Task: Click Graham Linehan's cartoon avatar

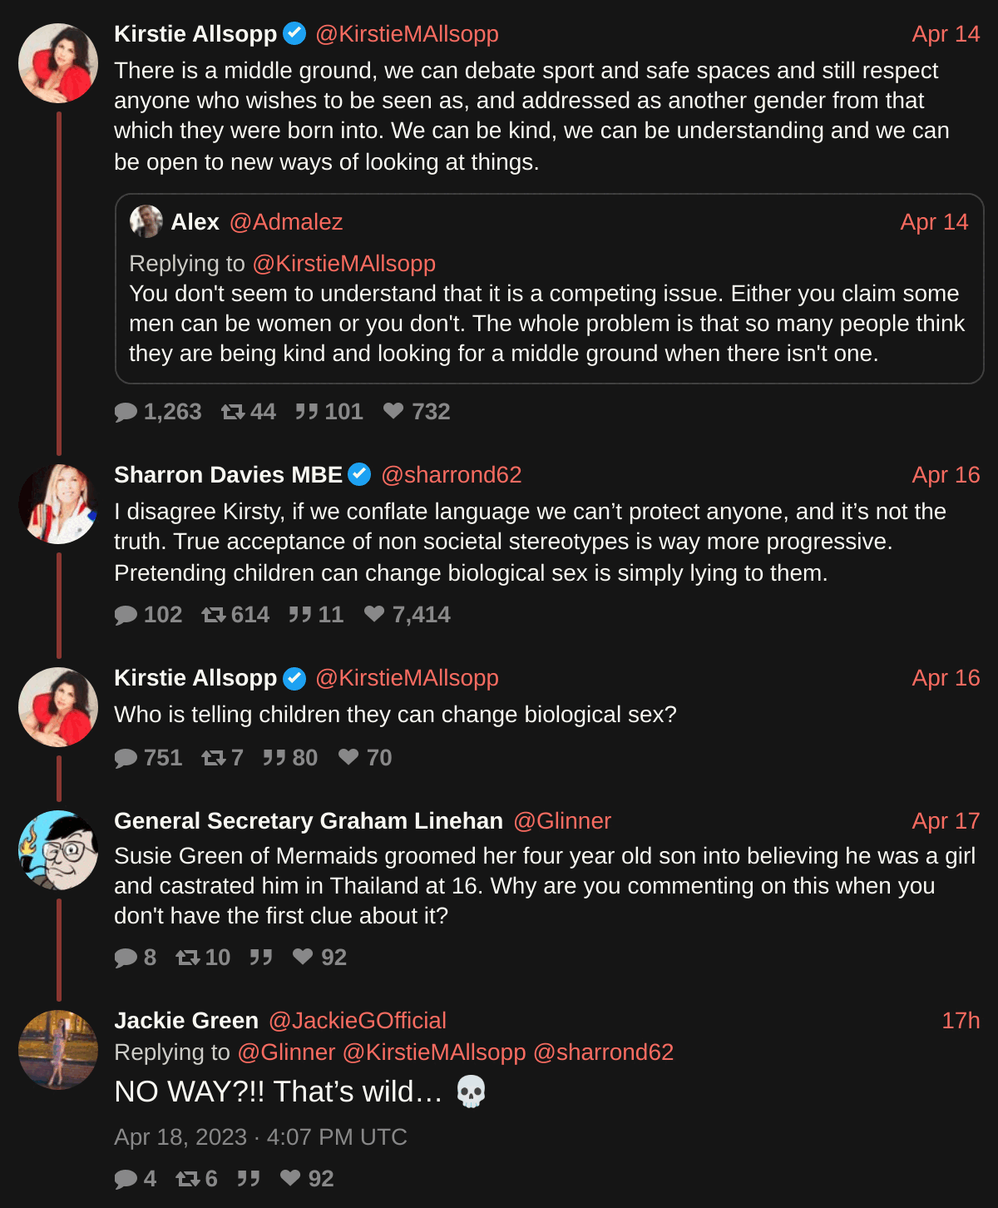Action: (x=58, y=850)
